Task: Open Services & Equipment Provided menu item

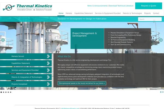Action: (108, 13)
